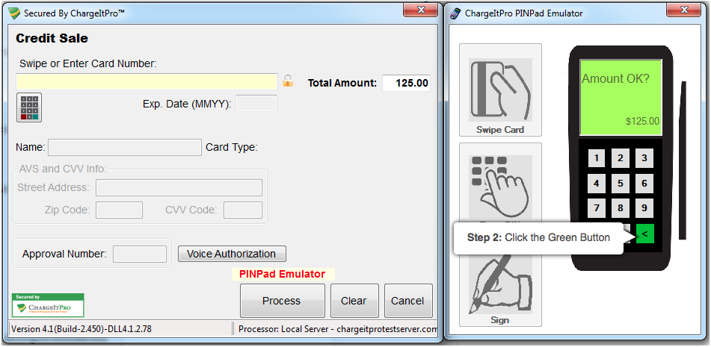Focus the card number input field
This screenshot has height=347, width=711.
(147, 81)
